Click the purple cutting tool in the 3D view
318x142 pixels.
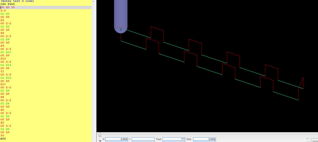(121, 14)
